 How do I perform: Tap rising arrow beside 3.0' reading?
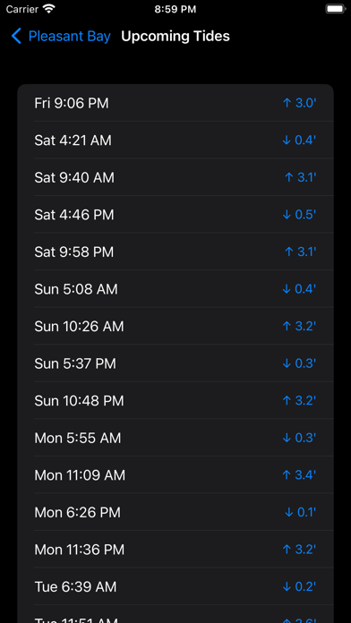287,103
